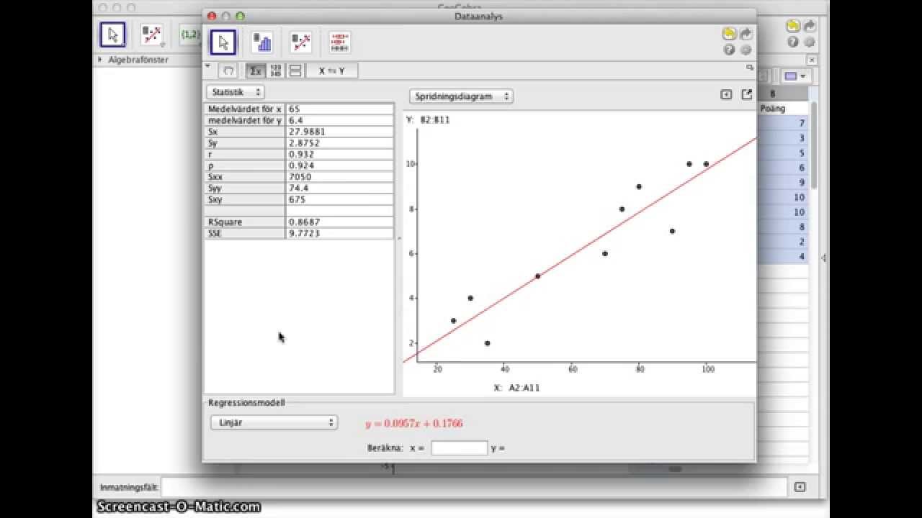Viewport: 922px width, 518px height.
Task: Click the r value 0.932
Action: click(x=340, y=154)
